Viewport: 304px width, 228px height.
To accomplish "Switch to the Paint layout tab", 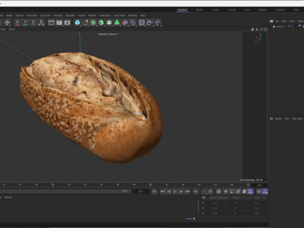I will pyautogui.click(x=247, y=9).
